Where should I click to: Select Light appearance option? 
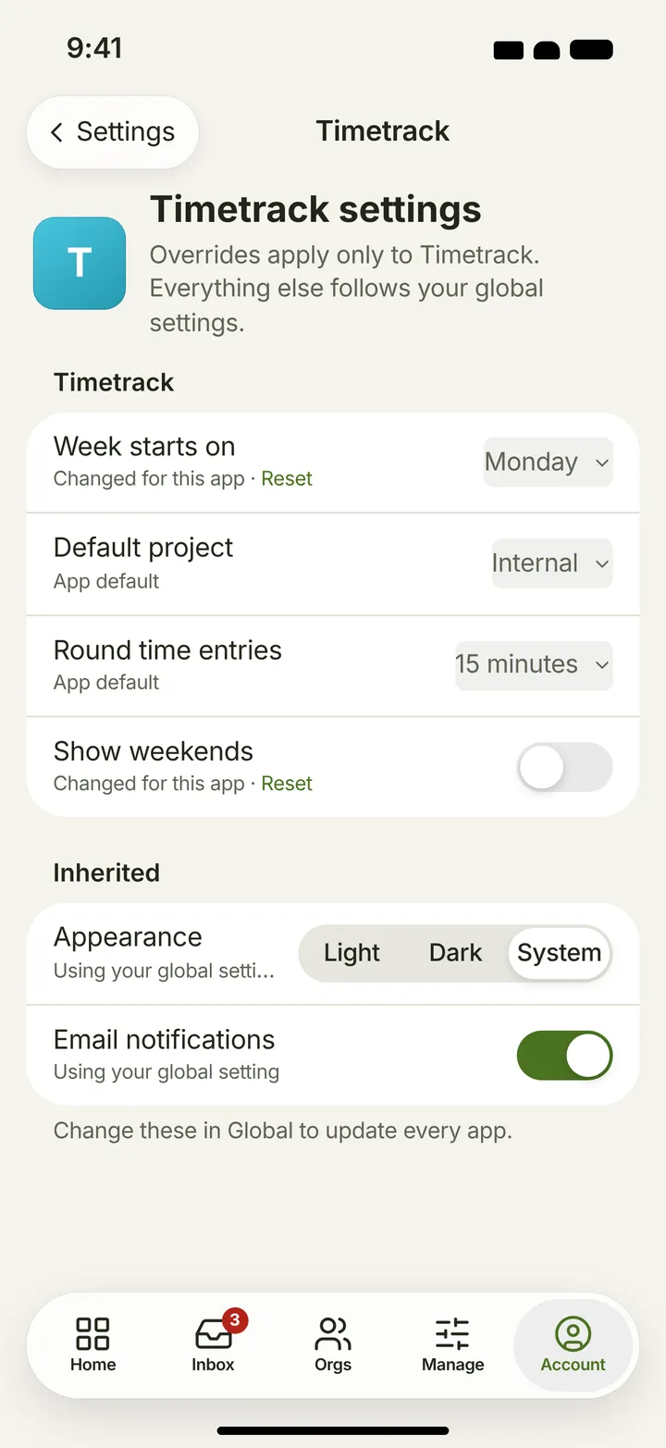click(x=352, y=953)
